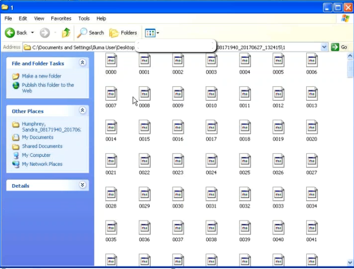Open the File menu
This screenshot has height=269, width=354.
[x=8, y=19]
